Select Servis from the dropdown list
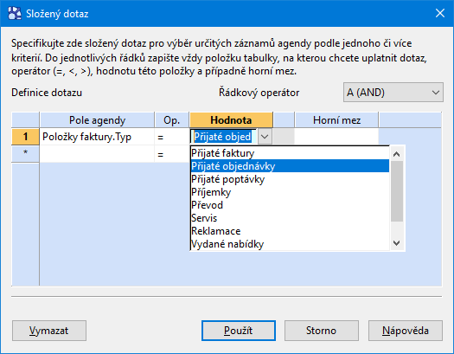The image size is (454, 354). [290, 218]
